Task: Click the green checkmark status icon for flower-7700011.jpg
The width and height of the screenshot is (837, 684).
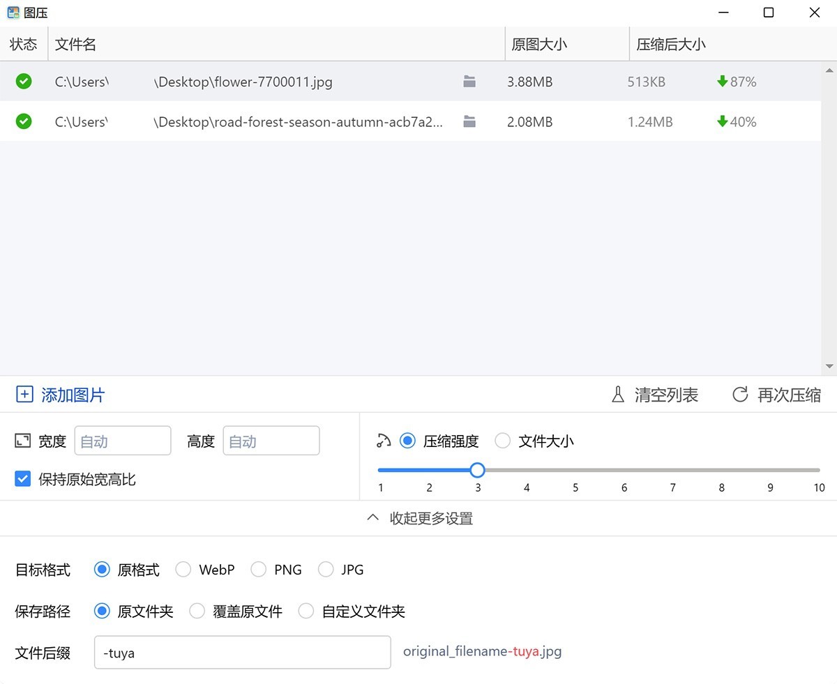Action: pyautogui.click(x=23, y=81)
